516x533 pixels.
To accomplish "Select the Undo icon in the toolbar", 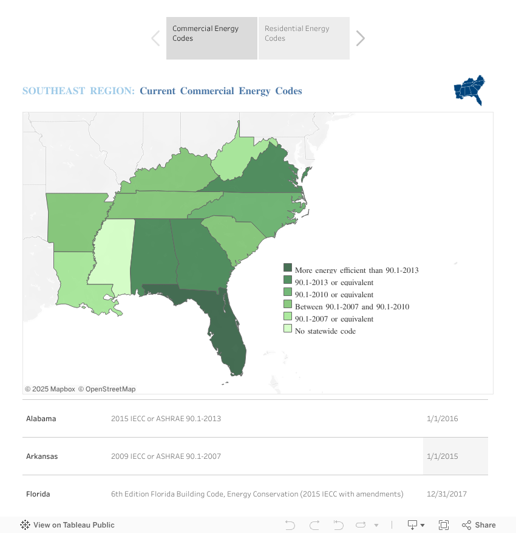I will tap(290, 524).
